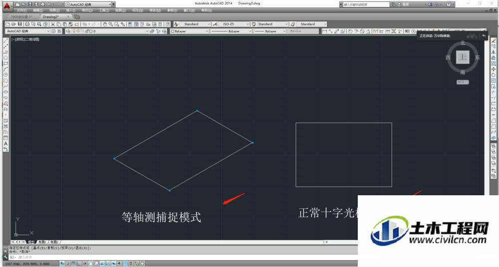
Task: Switch to 布局1 layout tab
Action: click(42, 242)
